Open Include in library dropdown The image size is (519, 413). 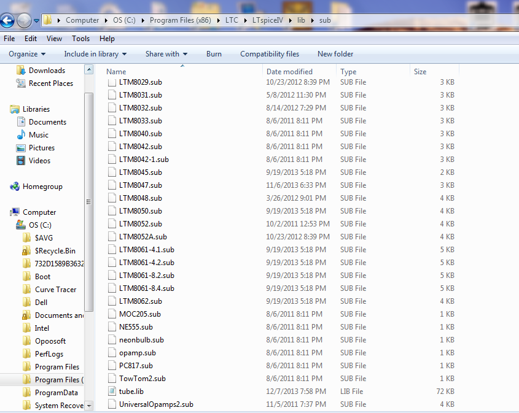[95, 54]
